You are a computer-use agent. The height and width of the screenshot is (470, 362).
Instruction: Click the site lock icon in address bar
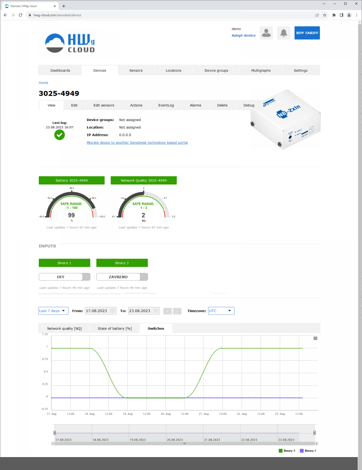pyautogui.click(x=29, y=15)
